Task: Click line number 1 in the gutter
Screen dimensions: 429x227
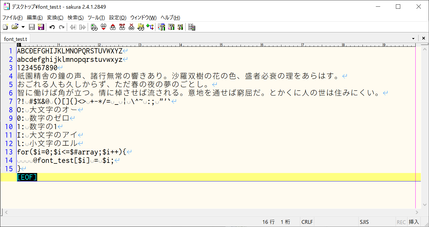Action: click(x=11, y=51)
